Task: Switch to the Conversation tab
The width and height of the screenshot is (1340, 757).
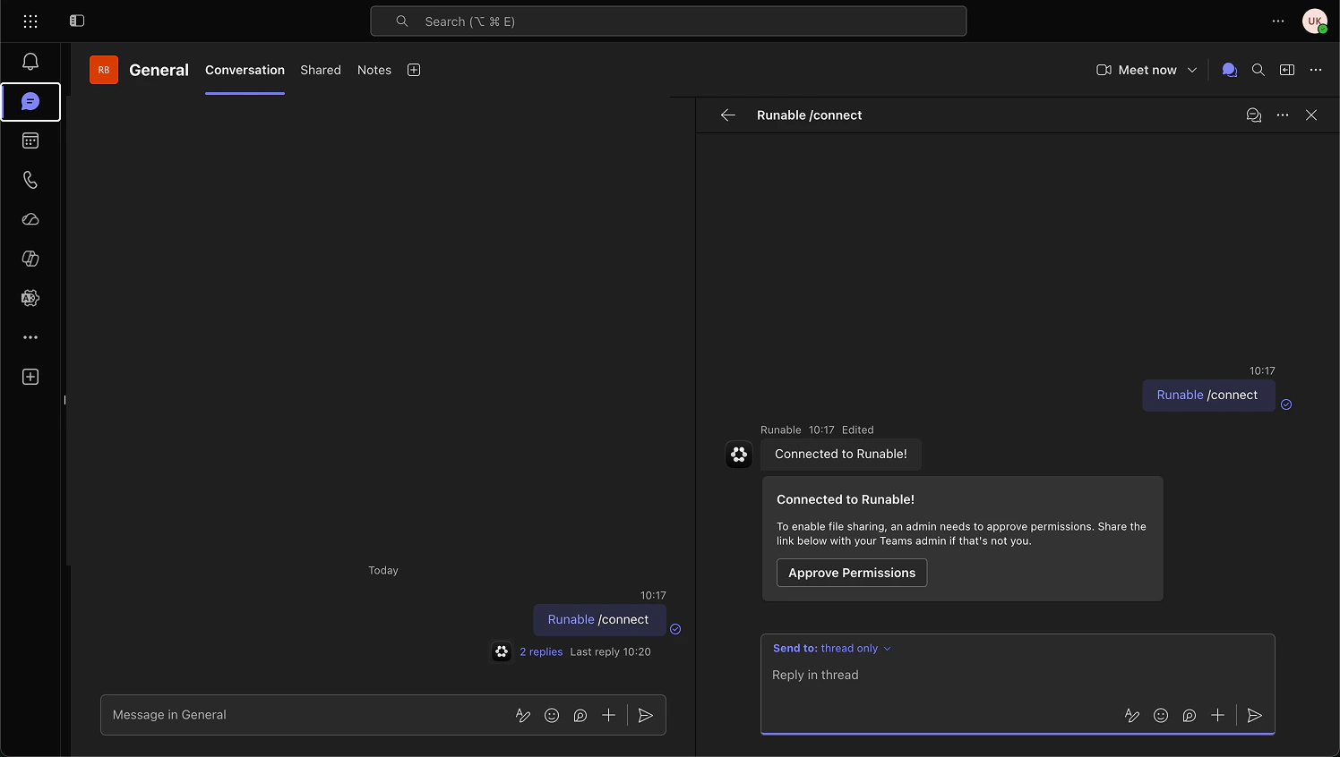Action: 245,70
